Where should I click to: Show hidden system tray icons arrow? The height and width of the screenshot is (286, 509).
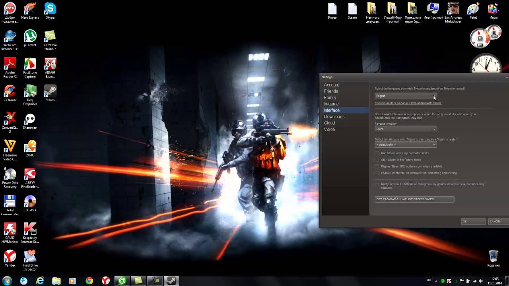(436, 281)
